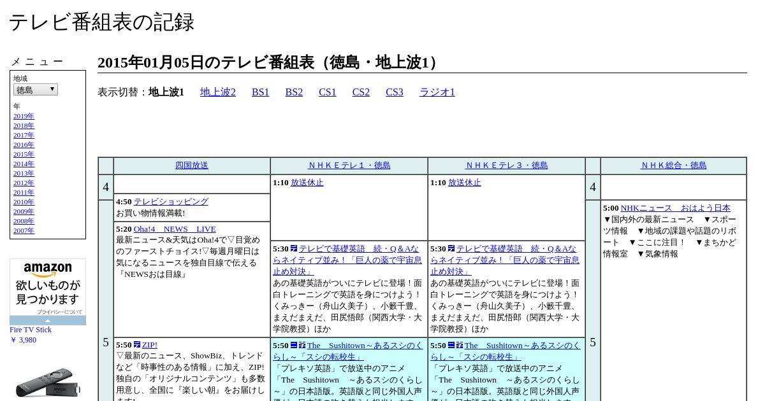765x401 pixels.
Task: Open the 2008年 archive link
Action: click(x=24, y=221)
